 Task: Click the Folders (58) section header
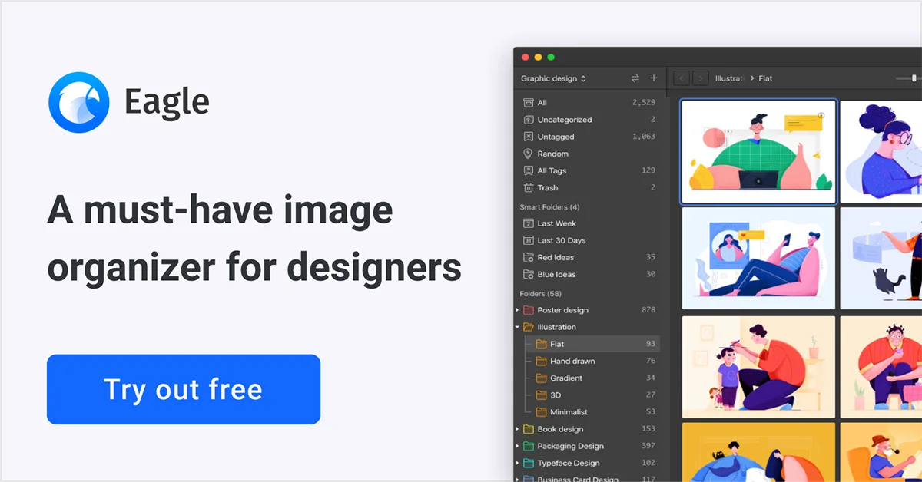click(540, 294)
